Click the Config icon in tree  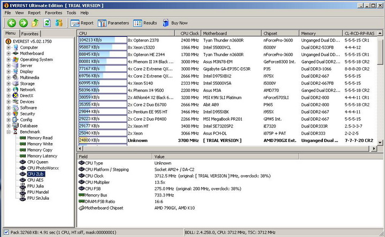click(x=16, y=120)
